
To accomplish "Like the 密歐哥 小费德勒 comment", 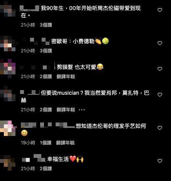I will tap(160, 43).
